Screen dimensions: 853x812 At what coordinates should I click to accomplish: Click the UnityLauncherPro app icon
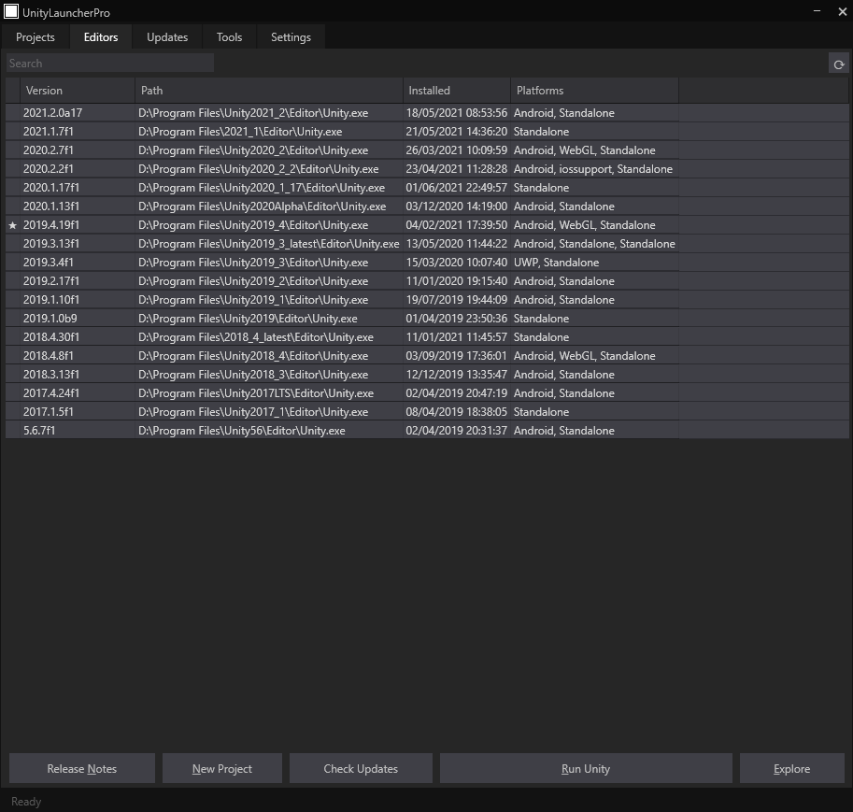[x=11, y=11]
